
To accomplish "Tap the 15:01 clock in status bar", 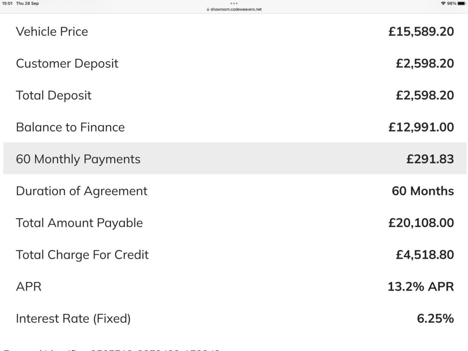I will 7,4.
